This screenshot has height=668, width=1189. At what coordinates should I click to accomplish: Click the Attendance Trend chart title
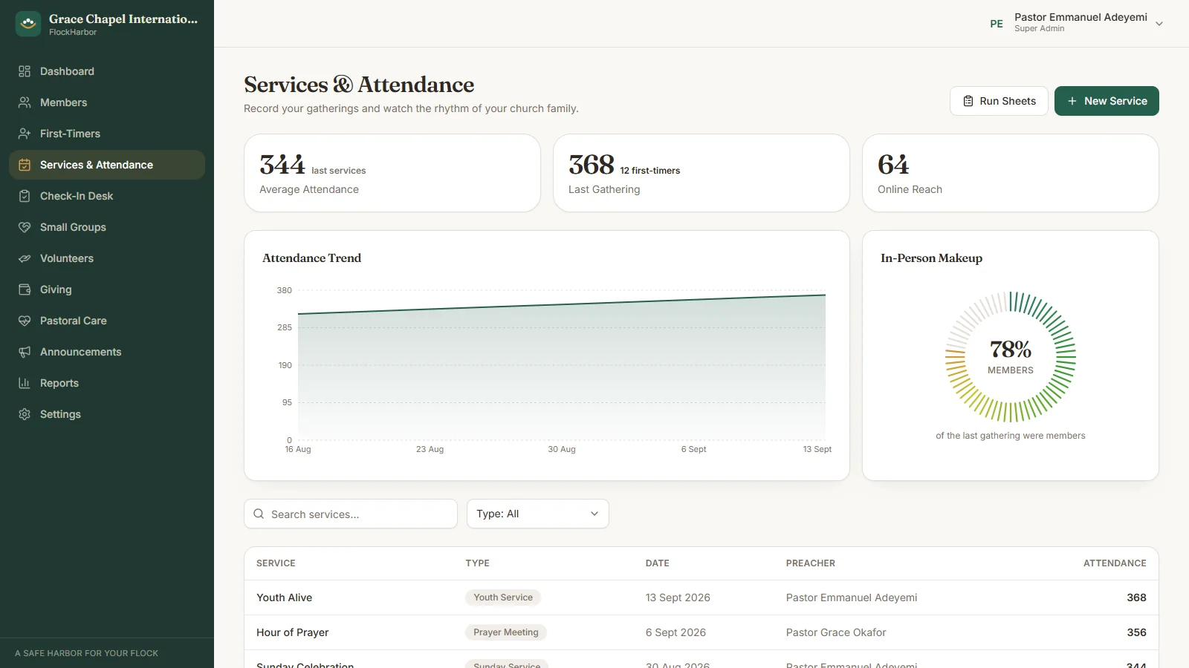(311, 258)
